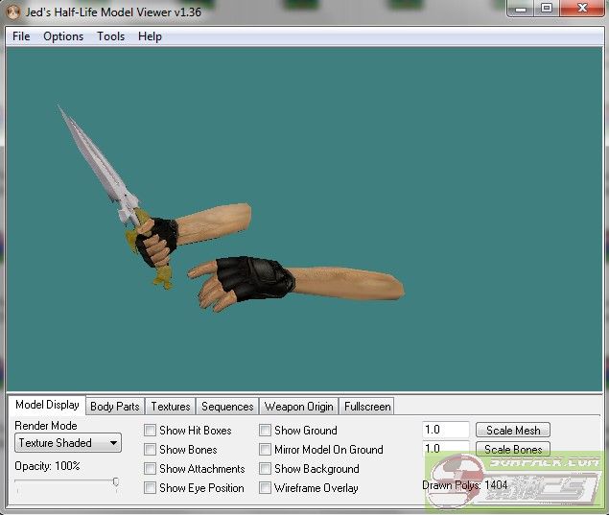Enable Show Eye Position

coord(151,488)
